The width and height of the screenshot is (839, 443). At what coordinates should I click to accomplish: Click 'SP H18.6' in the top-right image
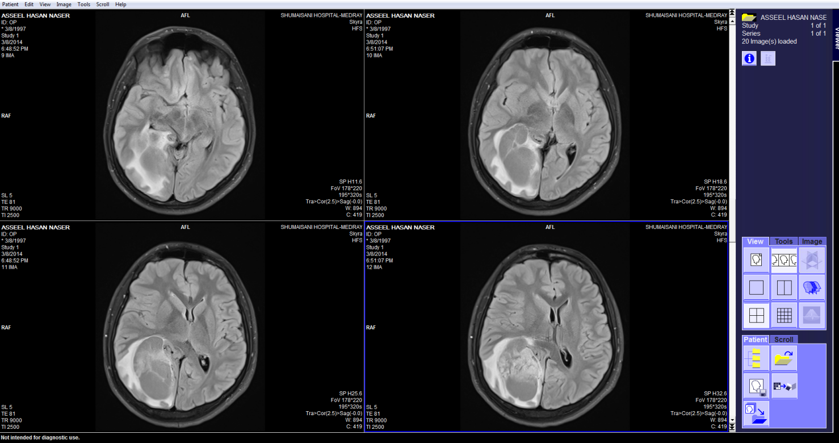(715, 182)
